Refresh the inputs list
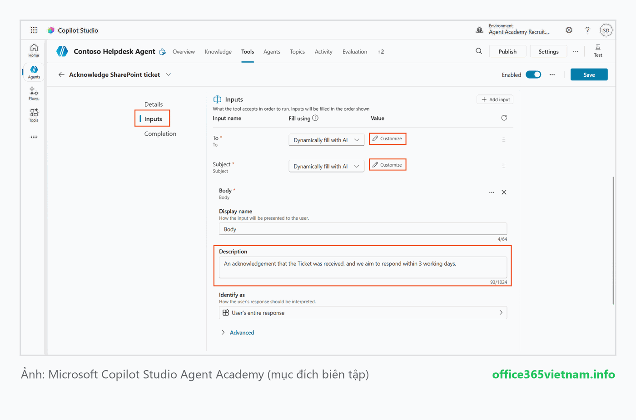The height and width of the screenshot is (420, 636). [x=504, y=118]
